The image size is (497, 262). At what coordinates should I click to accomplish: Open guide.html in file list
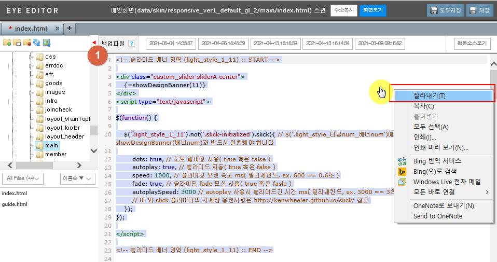[14, 204]
